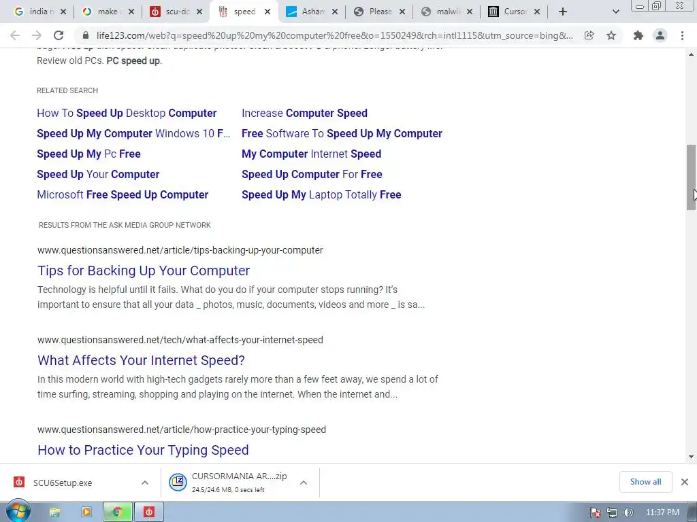Open the tab search chevron

615,12
